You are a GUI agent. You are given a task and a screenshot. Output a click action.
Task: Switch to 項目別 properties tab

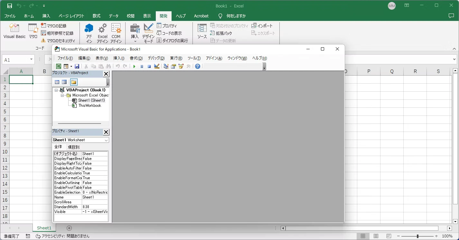point(73,147)
